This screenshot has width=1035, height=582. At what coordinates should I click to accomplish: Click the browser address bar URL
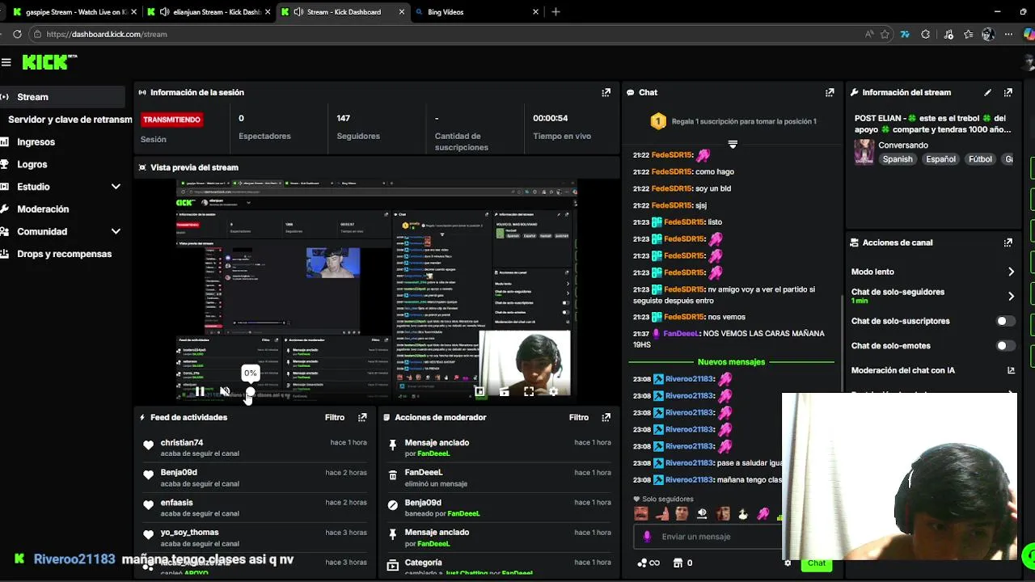[107, 35]
